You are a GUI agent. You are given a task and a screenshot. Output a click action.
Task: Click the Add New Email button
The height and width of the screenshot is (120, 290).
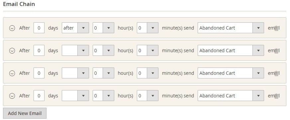pyautogui.click(x=25, y=113)
